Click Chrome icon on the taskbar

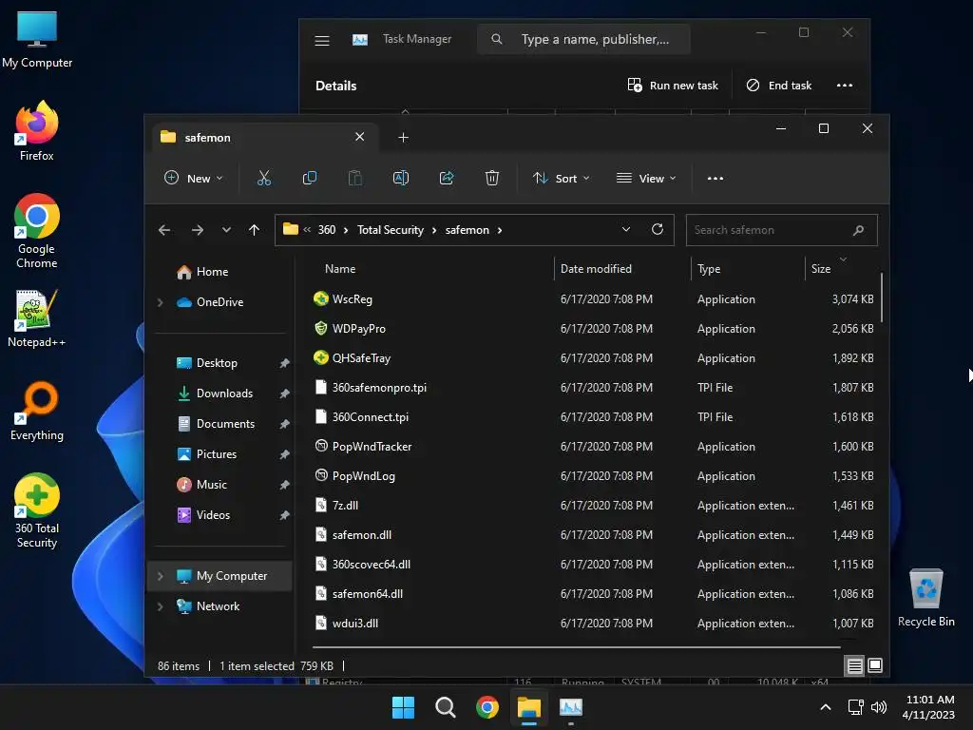(x=487, y=707)
